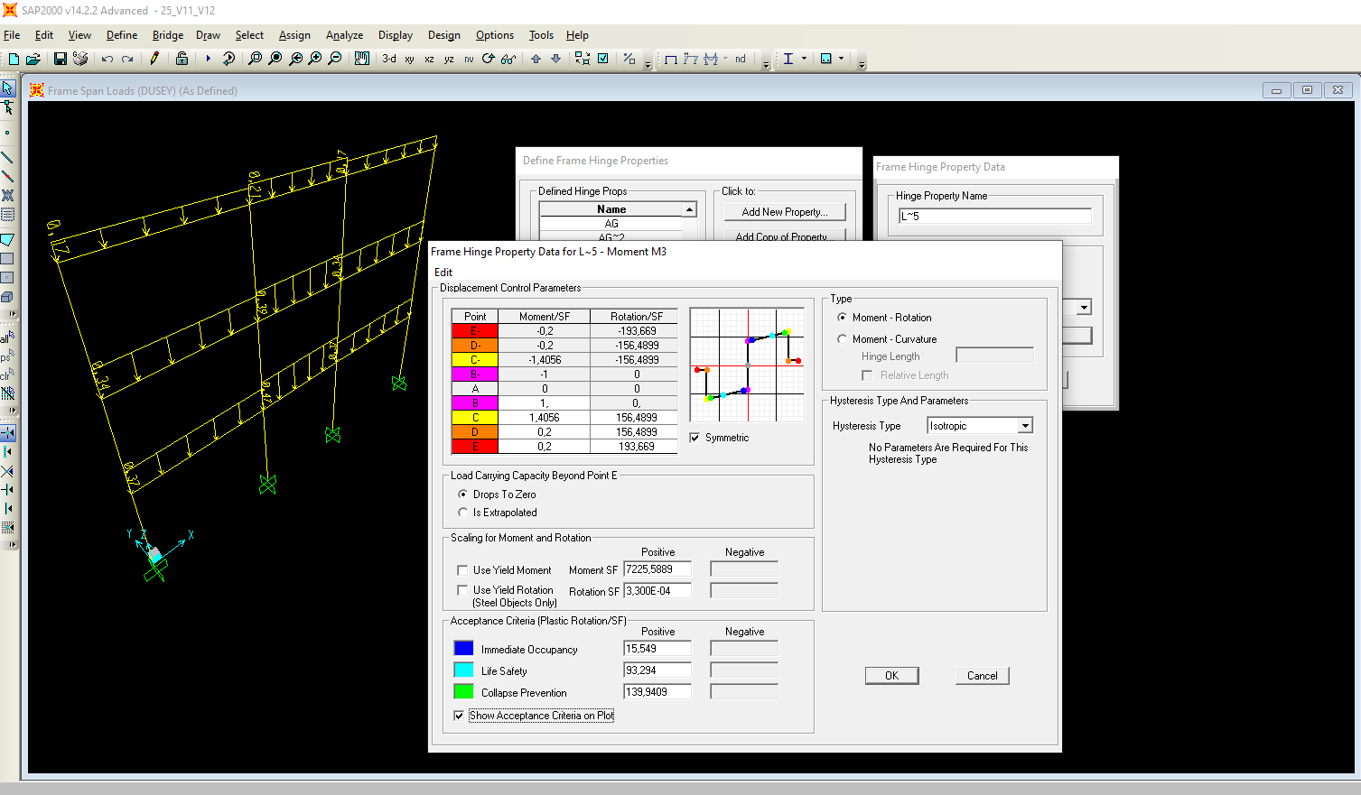The width and height of the screenshot is (1361, 795).
Task: Click the Life Safety cyan swatch
Action: click(463, 670)
